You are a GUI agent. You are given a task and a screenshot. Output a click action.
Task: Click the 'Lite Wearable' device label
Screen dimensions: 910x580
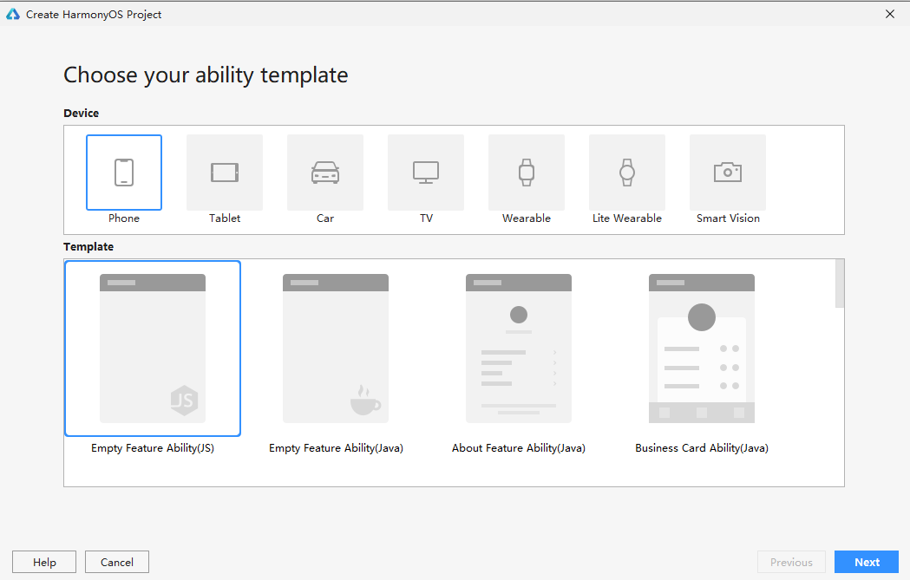[x=627, y=218]
